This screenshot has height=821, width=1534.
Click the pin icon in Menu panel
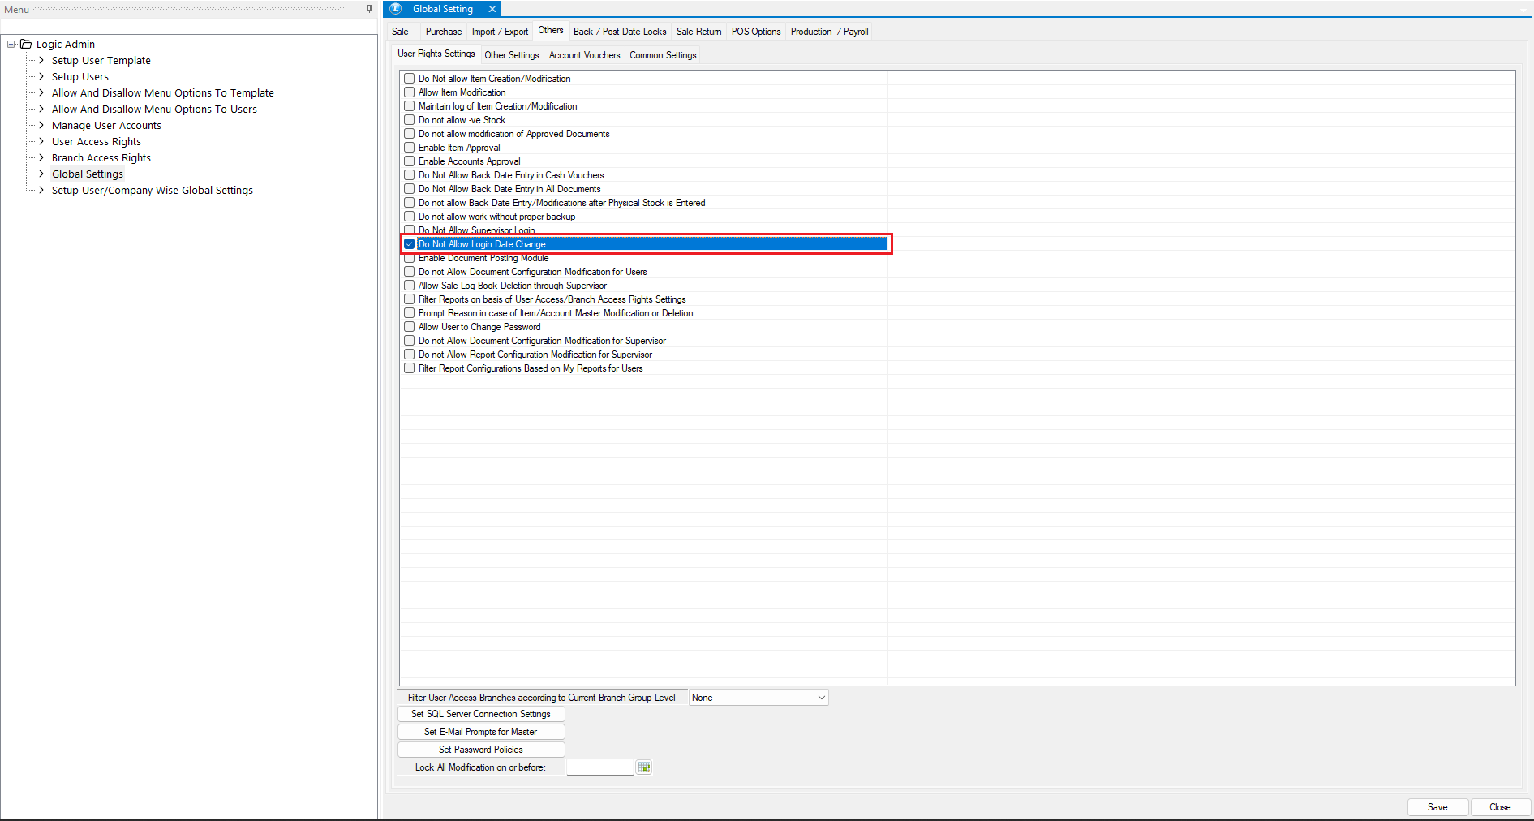pyautogui.click(x=369, y=9)
